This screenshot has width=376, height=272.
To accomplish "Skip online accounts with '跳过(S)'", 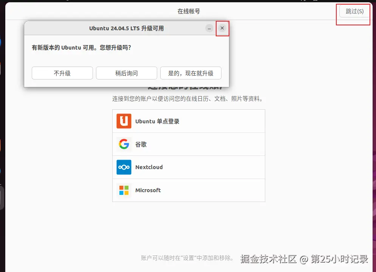I will [354, 11].
